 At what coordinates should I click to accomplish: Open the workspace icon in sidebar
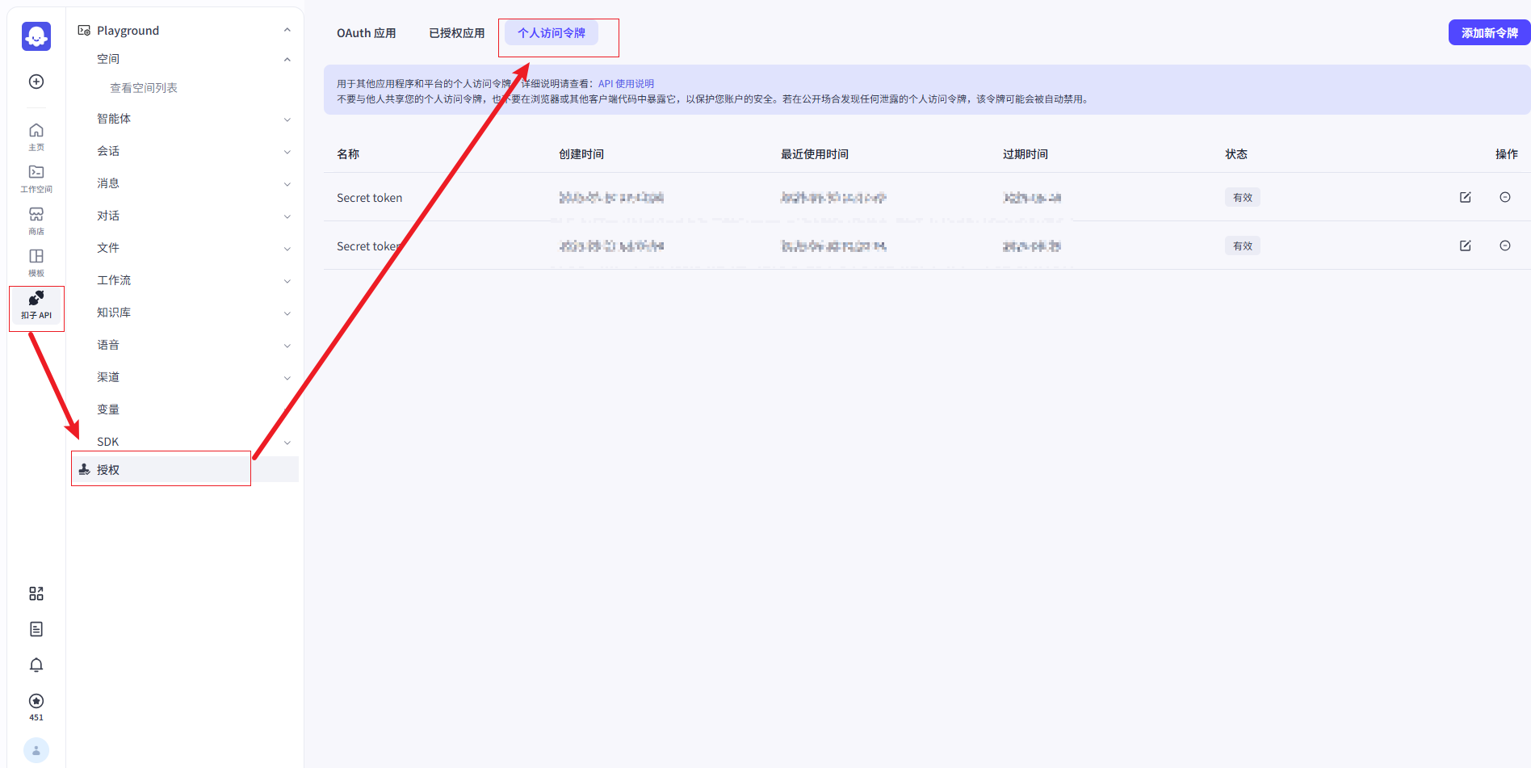[x=36, y=178]
